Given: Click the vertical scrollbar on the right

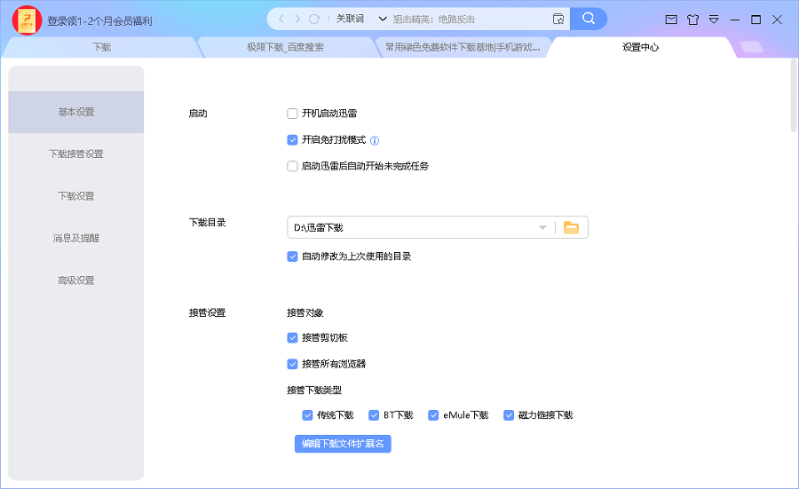Looking at the screenshot, I should (x=794, y=97).
